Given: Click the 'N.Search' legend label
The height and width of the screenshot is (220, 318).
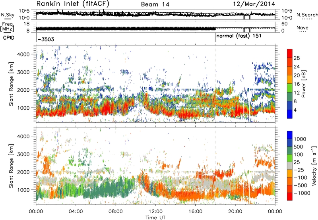Looking at the screenshot, I should point(307,15).
